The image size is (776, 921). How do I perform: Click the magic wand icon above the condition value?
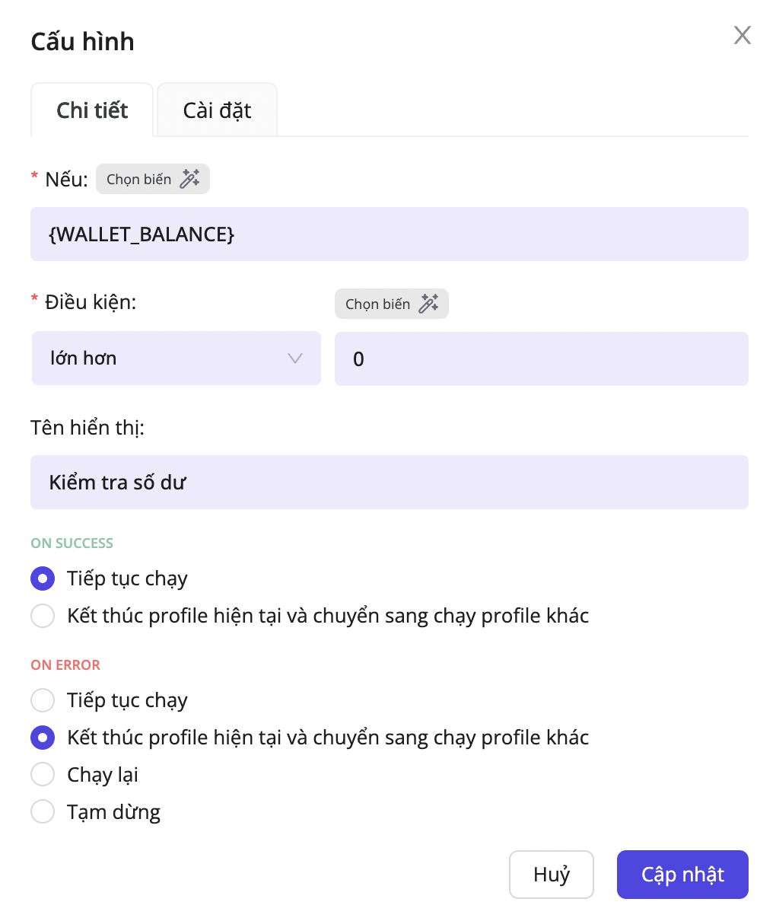point(428,304)
